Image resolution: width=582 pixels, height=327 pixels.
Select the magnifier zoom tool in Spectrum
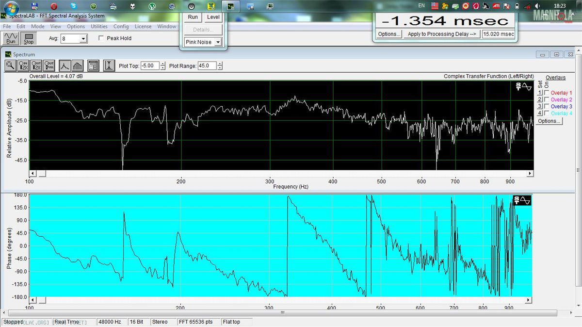click(x=10, y=66)
